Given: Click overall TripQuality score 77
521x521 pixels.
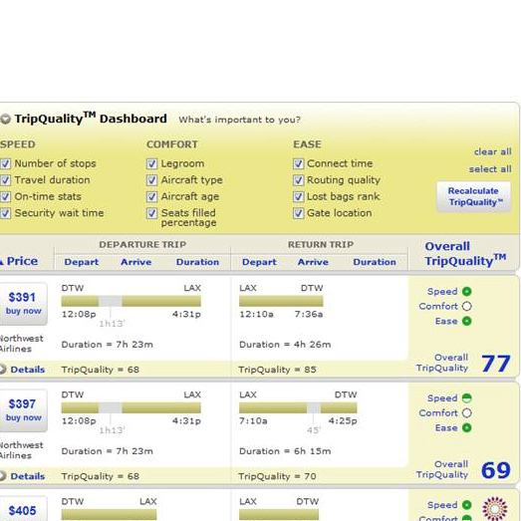Looking at the screenshot, I should (496, 364).
